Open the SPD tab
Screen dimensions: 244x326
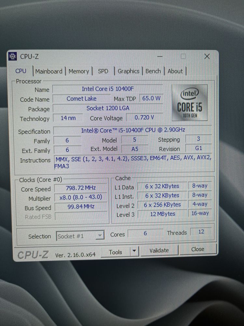tap(103, 71)
